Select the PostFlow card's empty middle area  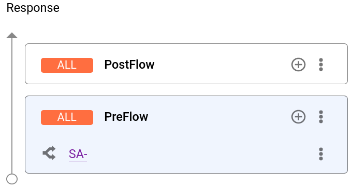[222, 65]
